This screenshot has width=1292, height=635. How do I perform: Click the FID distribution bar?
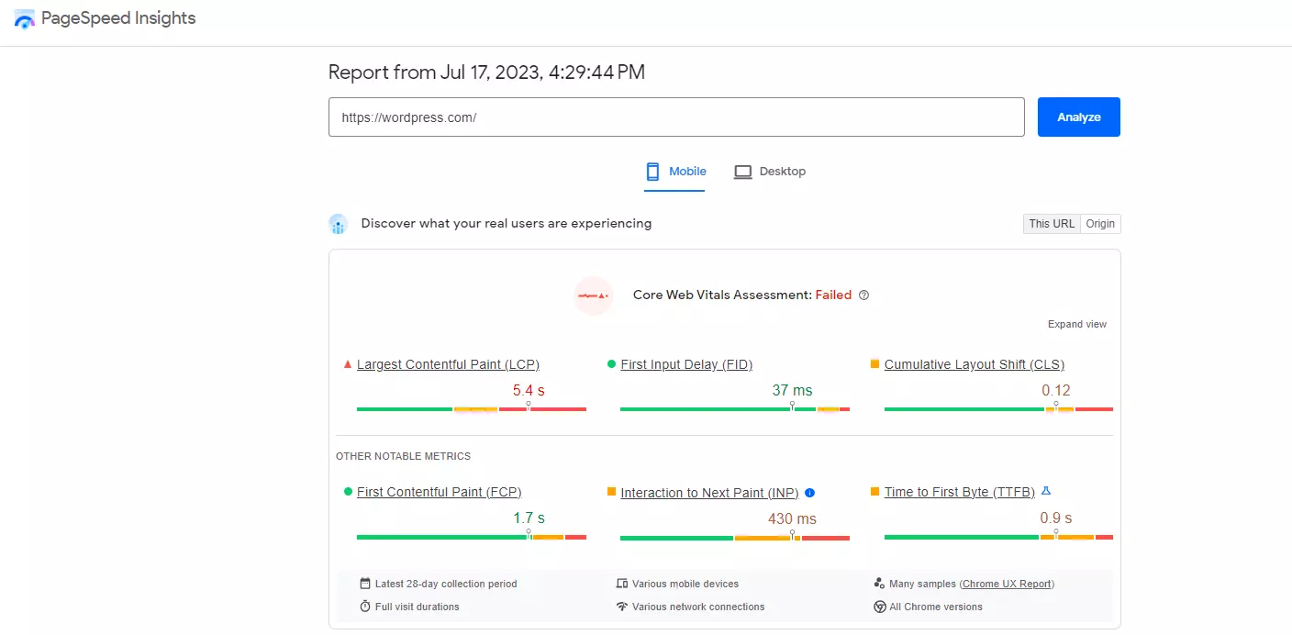click(x=735, y=408)
